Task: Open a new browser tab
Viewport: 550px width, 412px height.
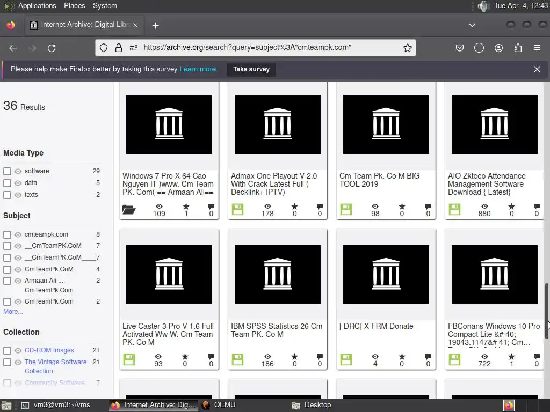Action: click(155, 26)
